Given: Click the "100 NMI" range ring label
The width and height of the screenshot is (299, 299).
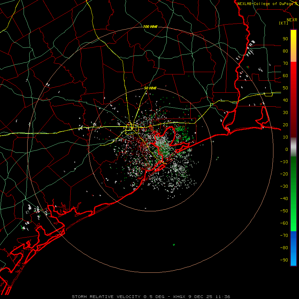Looking at the screenshot, I should point(150,27).
